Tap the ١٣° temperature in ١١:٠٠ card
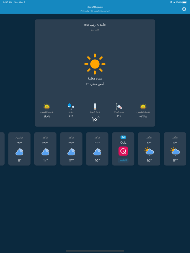 (x=175, y=160)
